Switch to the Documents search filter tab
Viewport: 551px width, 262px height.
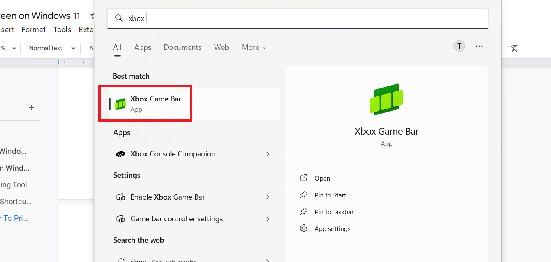tap(183, 47)
